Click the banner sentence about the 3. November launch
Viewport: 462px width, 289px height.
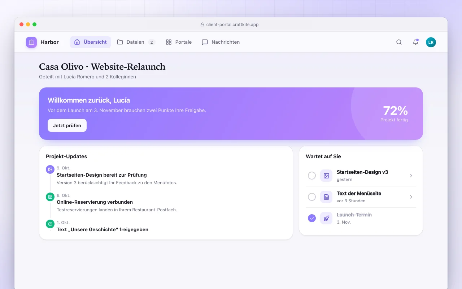[127, 111]
